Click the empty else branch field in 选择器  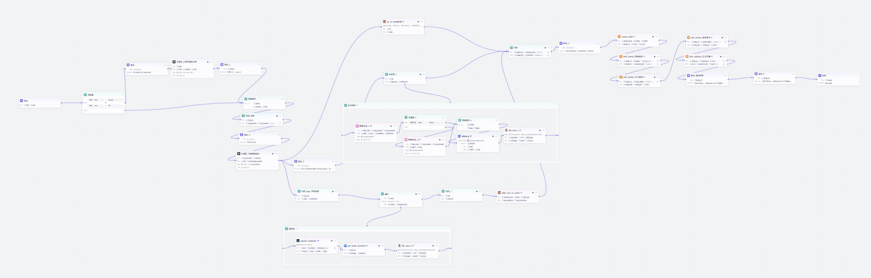(105, 110)
